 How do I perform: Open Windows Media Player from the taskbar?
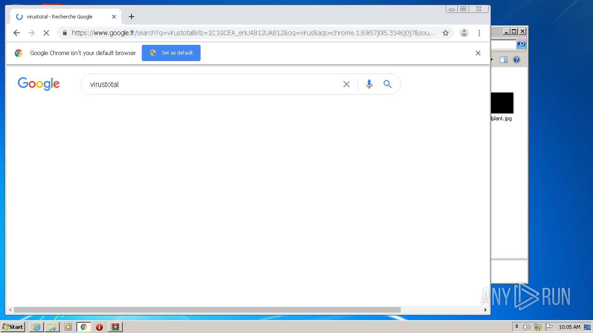(x=68, y=327)
